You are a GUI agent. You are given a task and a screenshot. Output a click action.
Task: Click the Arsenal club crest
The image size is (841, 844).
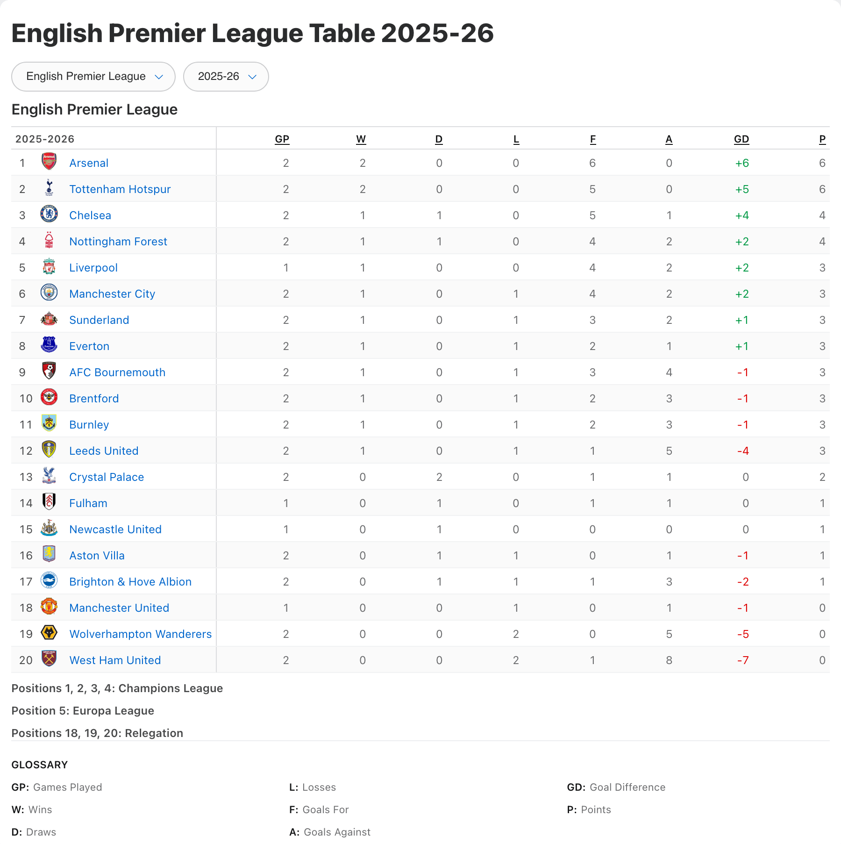click(49, 162)
